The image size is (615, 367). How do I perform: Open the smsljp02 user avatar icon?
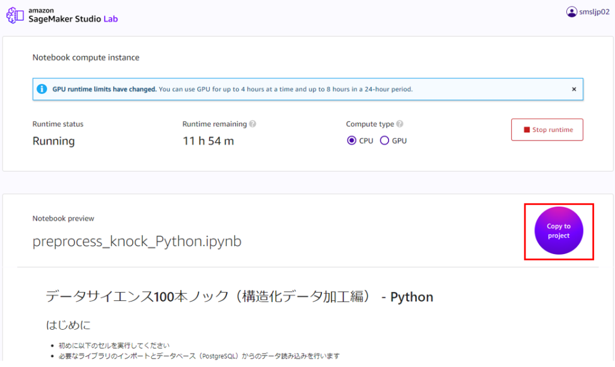point(571,11)
